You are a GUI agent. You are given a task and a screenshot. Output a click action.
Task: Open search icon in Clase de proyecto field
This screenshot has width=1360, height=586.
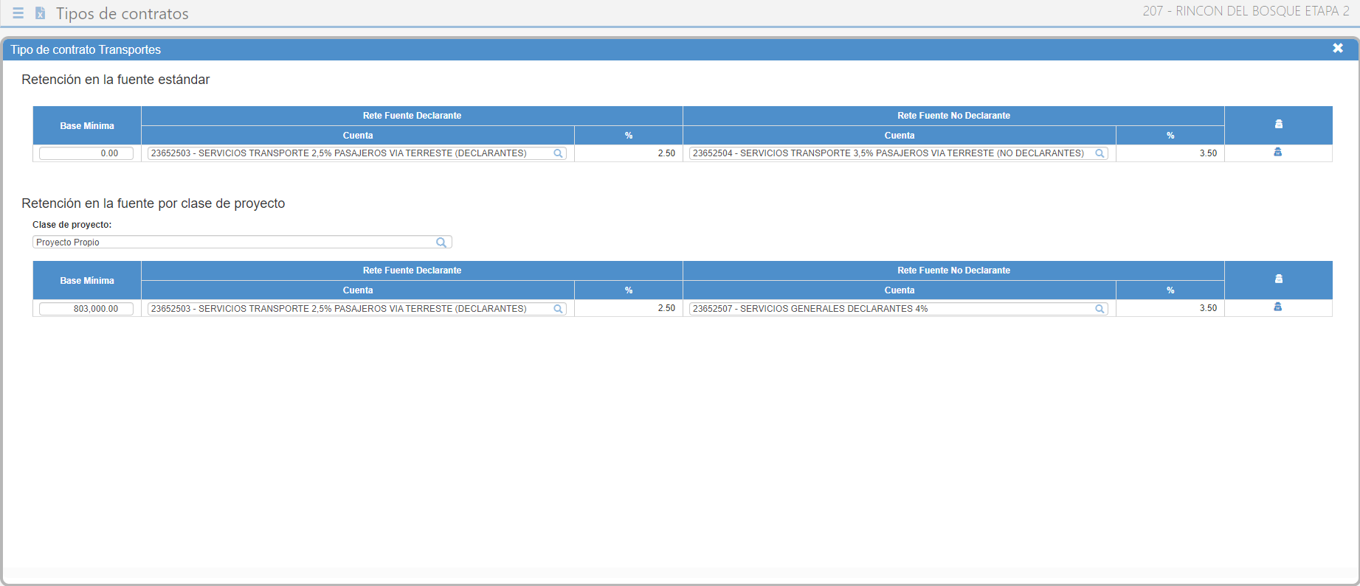(441, 243)
